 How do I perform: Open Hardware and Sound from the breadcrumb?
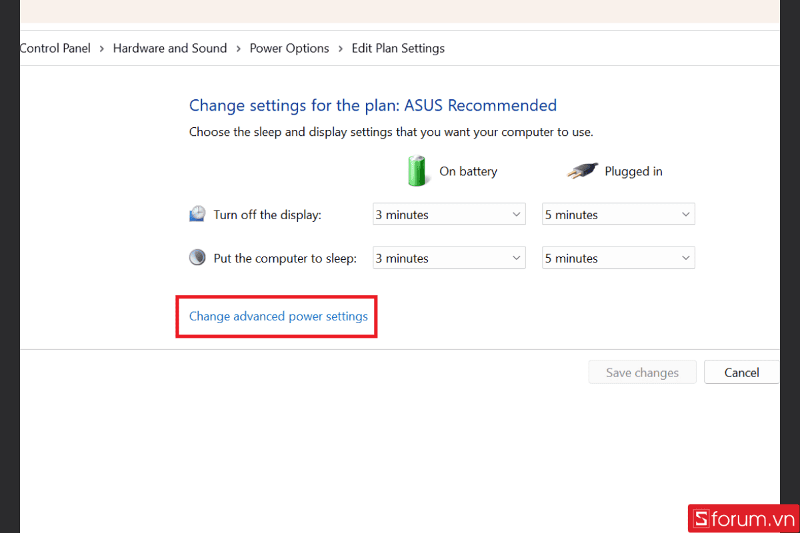169,48
